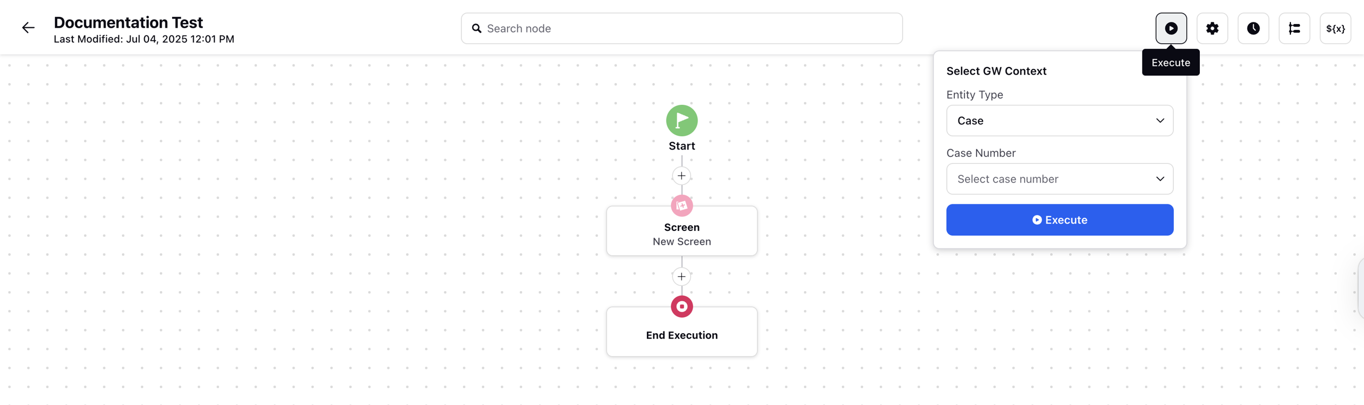Add node below Screen with plus button
1364x405 pixels.
tap(681, 277)
